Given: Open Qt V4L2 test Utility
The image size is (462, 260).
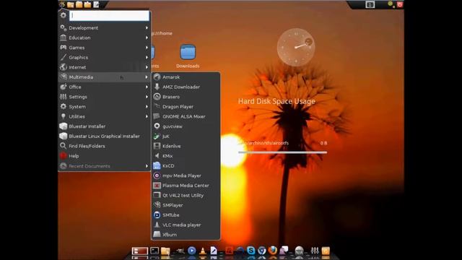Looking at the screenshot, I should pos(186,195).
